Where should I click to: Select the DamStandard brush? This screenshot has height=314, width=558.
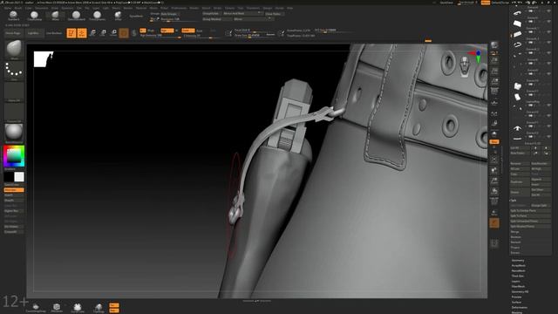point(76,16)
